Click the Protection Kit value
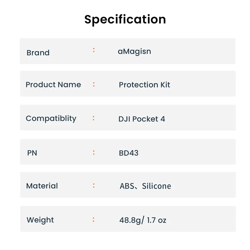 point(144,85)
